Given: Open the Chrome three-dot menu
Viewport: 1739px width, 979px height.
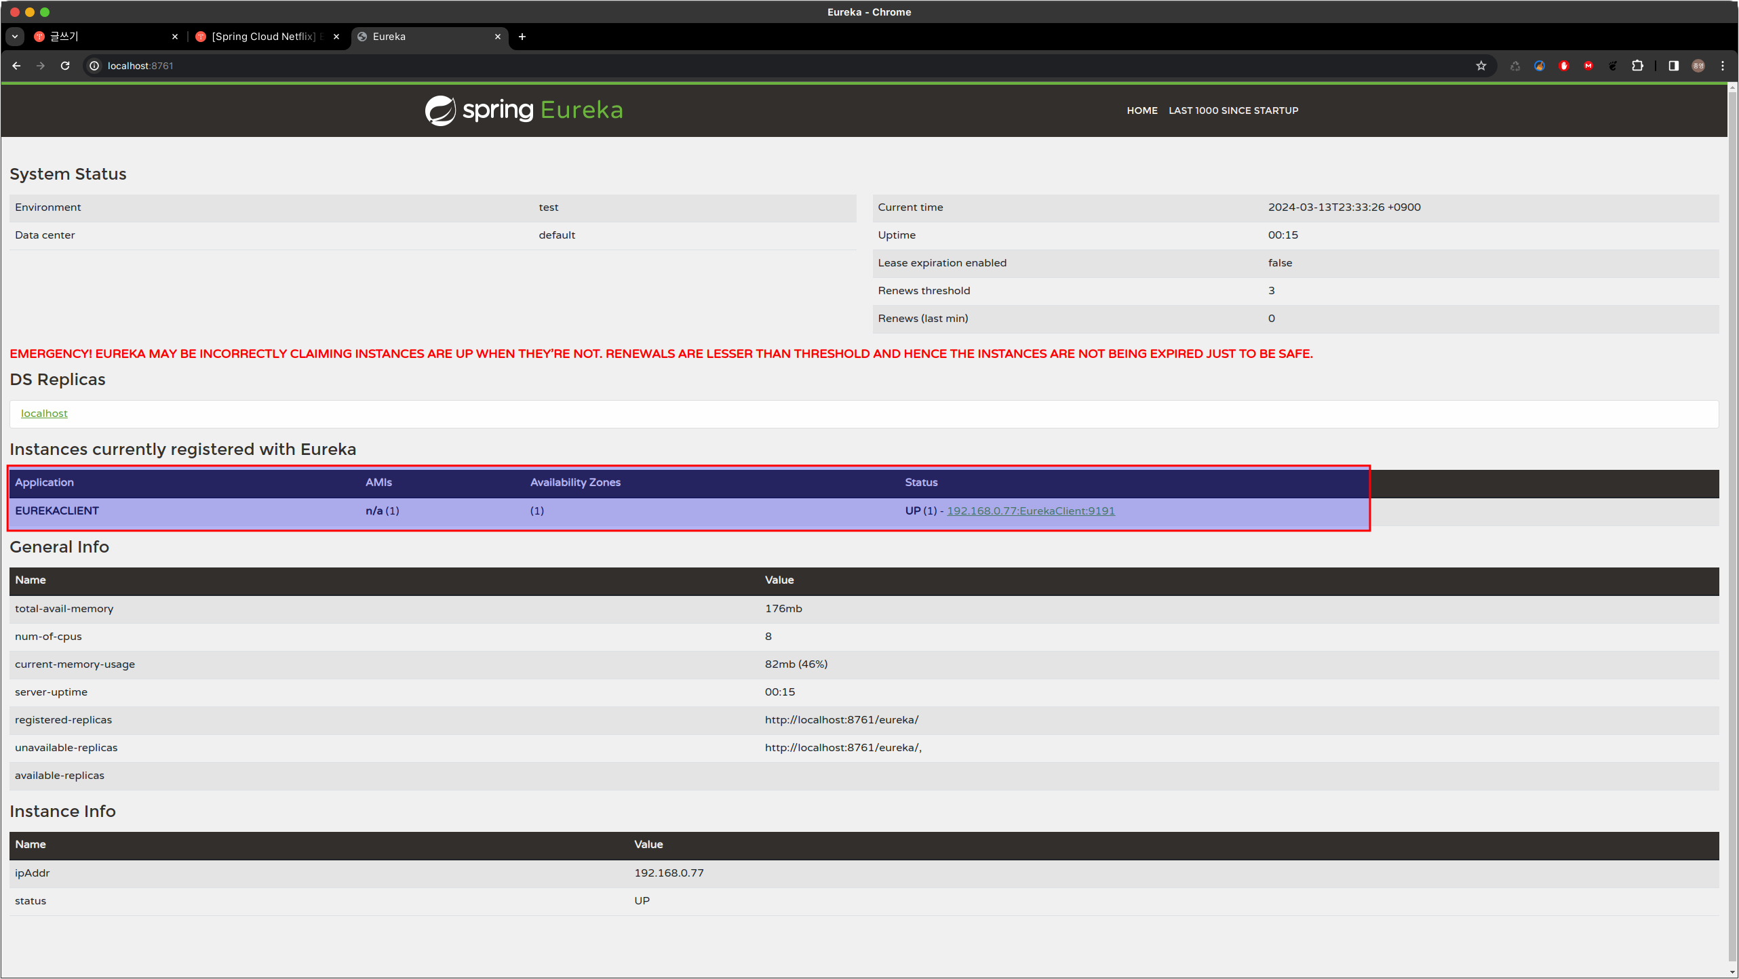Looking at the screenshot, I should pos(1723,66).
